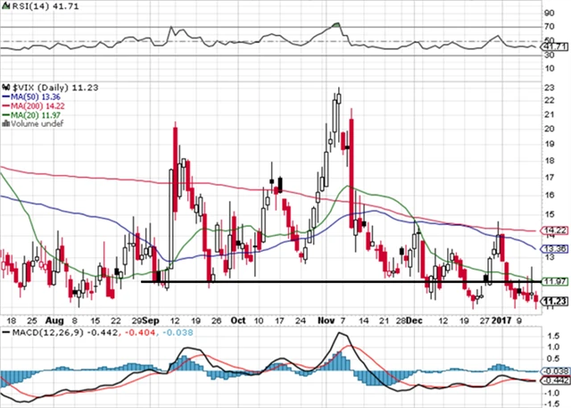The height and width of the screenshot is (408, 571).
Task: Click the black horizontal support line
Action: 339,282
